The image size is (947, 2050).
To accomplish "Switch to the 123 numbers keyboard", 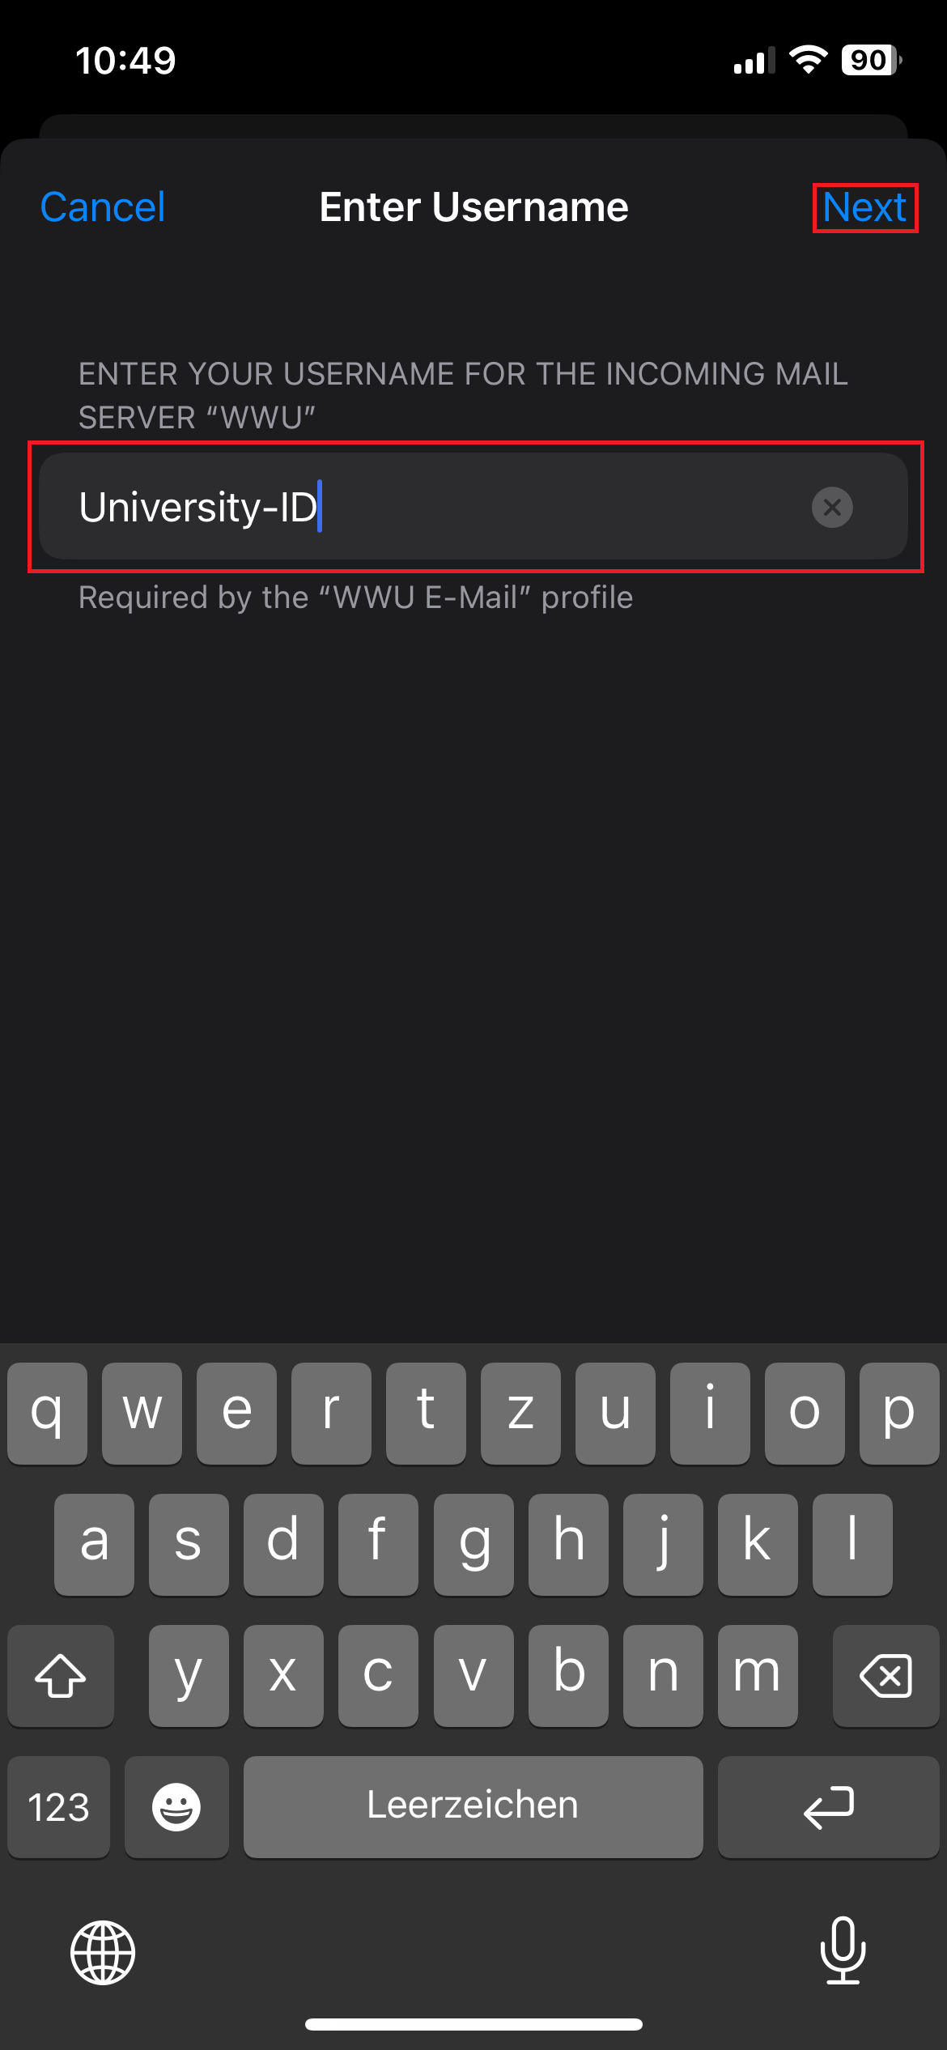I will (x=58, y=1806).
